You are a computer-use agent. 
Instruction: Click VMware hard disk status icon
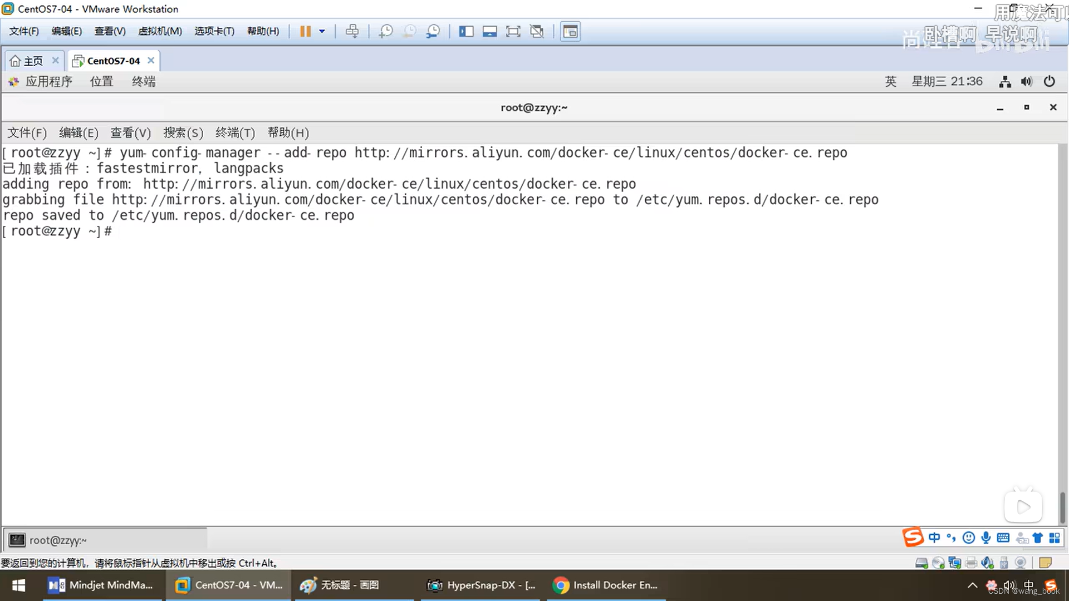pyautogui.click(x=921, y=563)
